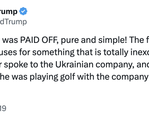Click the word 'spoke' in the third line
This screenshot has height=120, width=149.
tap(16, 64)
